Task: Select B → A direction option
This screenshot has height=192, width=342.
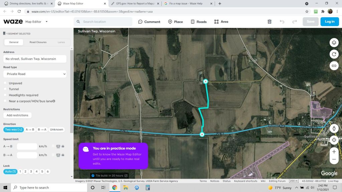Action: click(42, 130)
